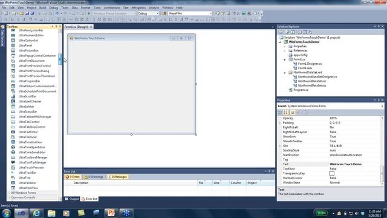
Task: Click the Toolbox scrollbar down arrow
Action: 60,199
